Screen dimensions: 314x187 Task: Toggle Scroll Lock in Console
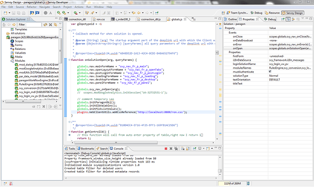click(x=187, y=148)
